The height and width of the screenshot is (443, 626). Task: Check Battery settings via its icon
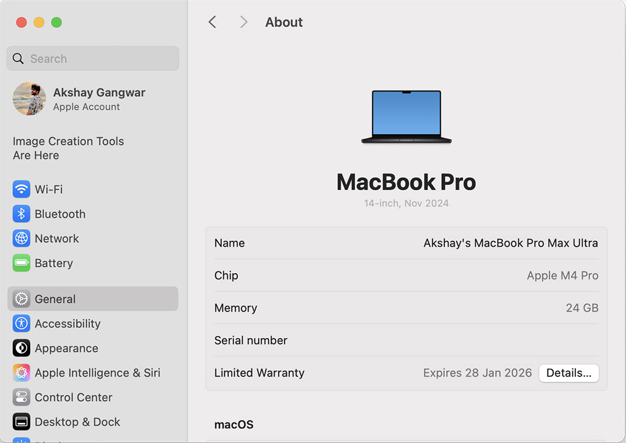click(21, 263)
